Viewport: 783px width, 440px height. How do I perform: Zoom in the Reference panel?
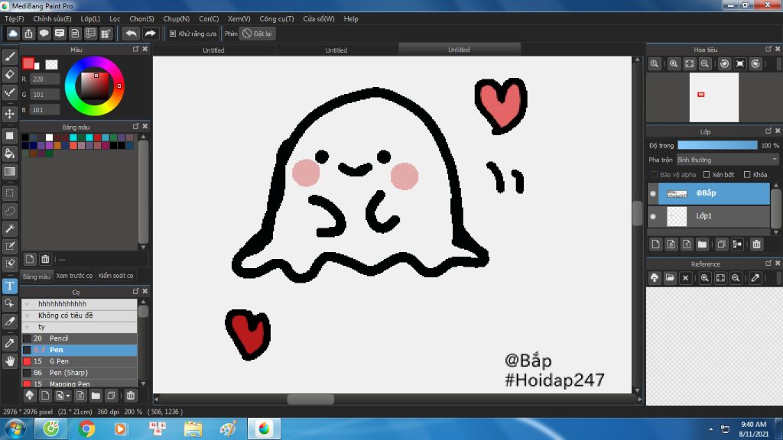[704, 278]
